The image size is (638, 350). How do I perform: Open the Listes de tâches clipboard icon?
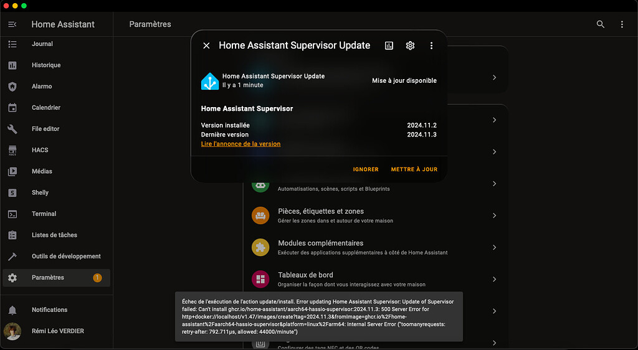pos(12,235)
